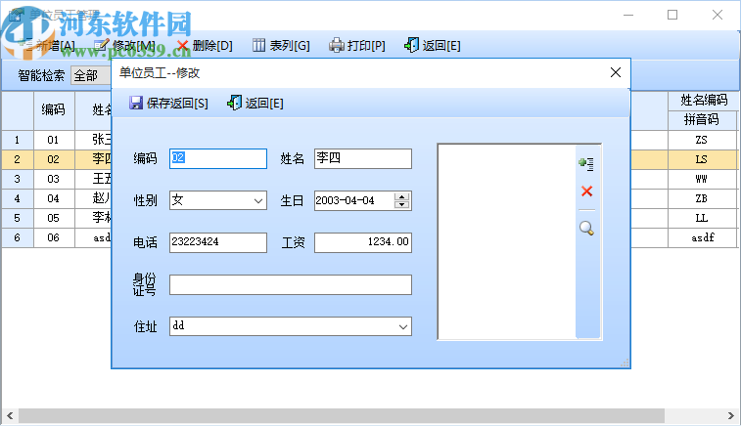Click the magnifier preview icon

586,229
